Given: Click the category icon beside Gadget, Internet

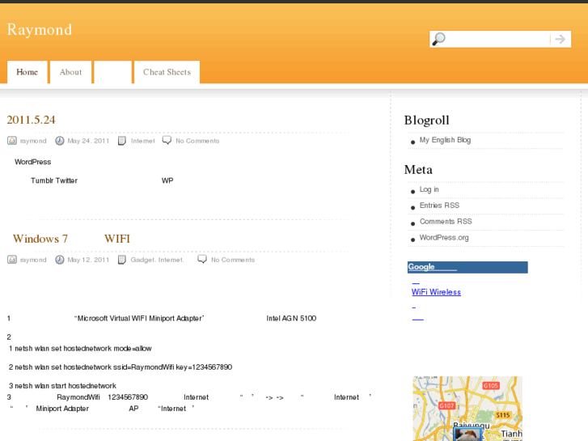Looking at the screenshot, I should [122, 260].
